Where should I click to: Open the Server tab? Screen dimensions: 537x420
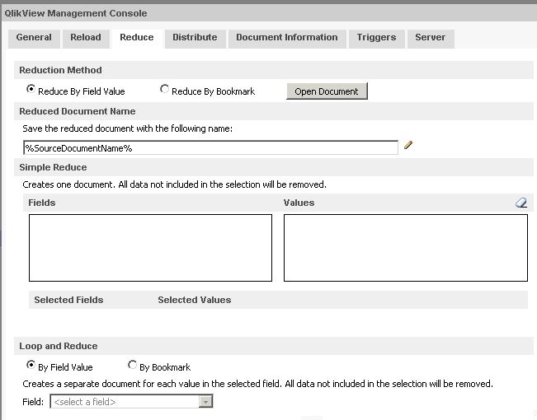point(430,38)
